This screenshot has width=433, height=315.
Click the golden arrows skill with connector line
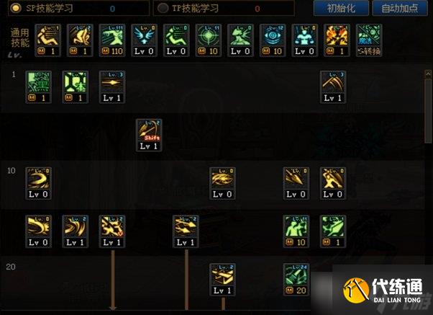point(186,231)
